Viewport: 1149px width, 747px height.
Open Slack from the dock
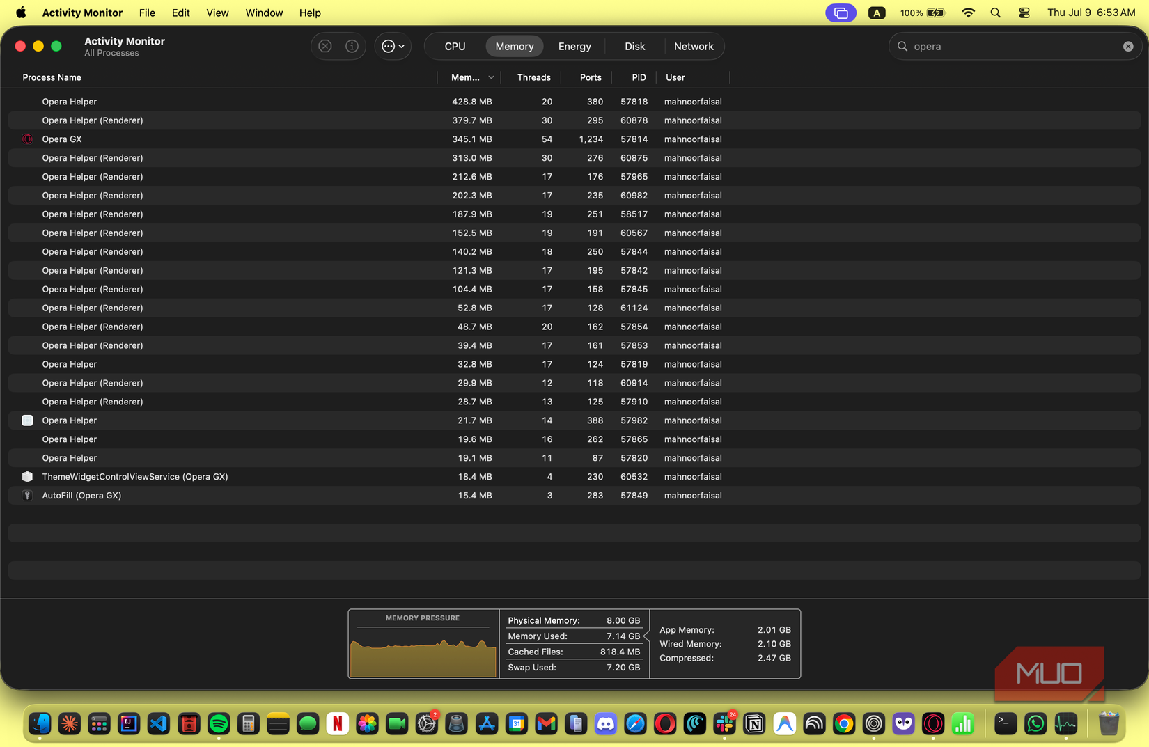724,724
